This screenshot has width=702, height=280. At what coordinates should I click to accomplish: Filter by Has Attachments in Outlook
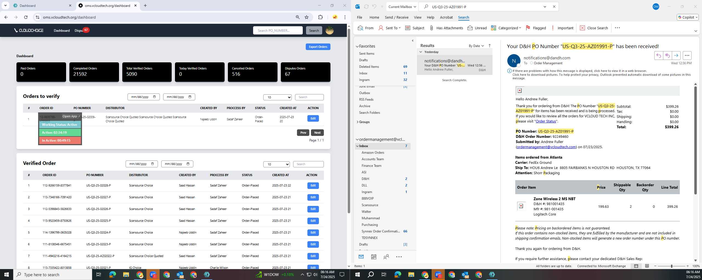[x=446, y=28]
